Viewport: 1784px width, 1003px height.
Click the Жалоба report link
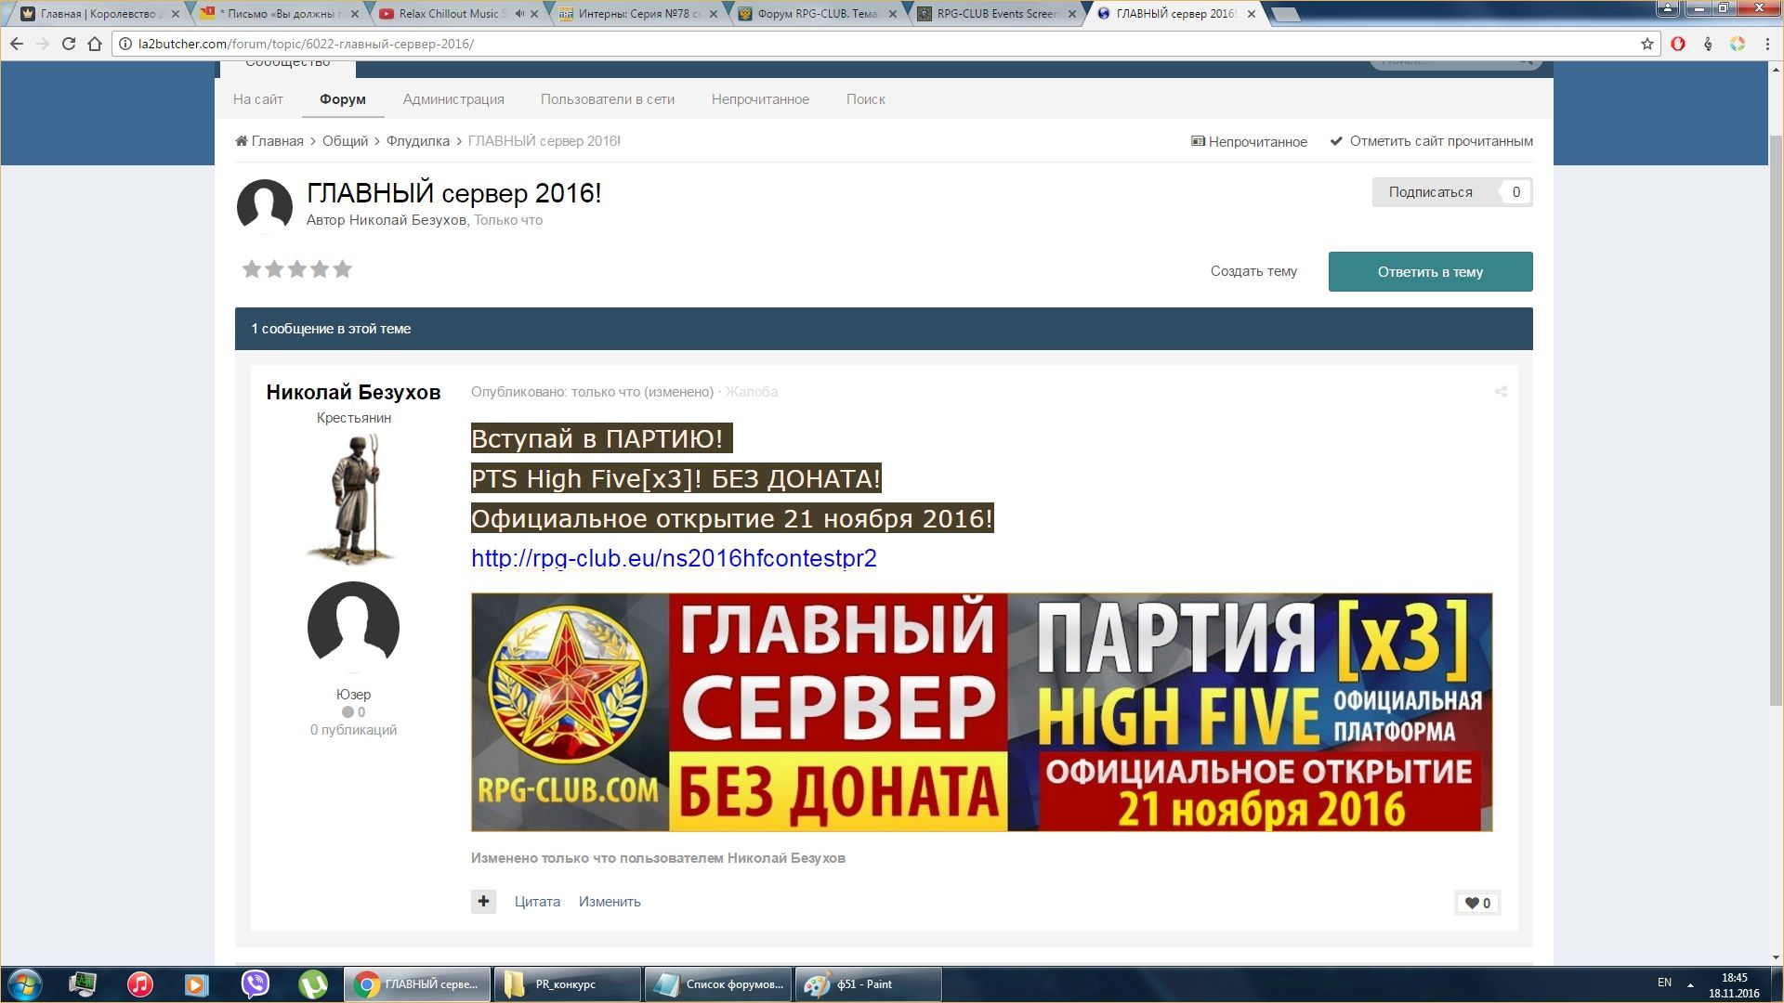751,392
